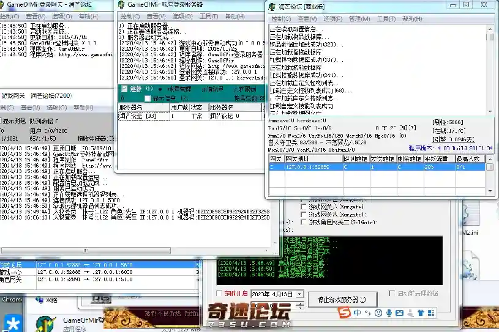This screenshot has width=499, height=332.
Task: Open 工具(T) menu in account login server
Action: tap(209, 17)
